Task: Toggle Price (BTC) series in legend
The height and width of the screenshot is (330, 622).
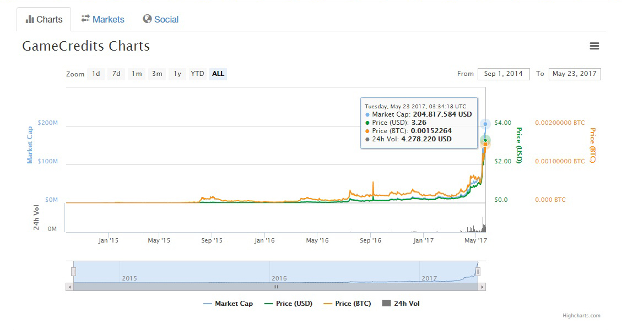Action: (347, 304)
